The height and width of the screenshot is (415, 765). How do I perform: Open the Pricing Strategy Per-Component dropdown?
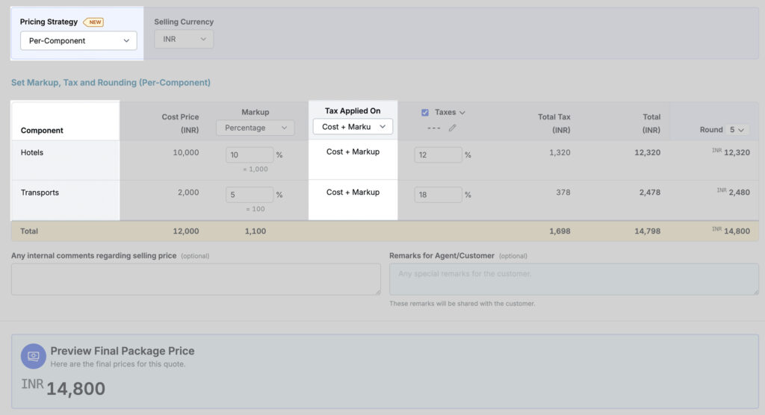pos(78,40)
